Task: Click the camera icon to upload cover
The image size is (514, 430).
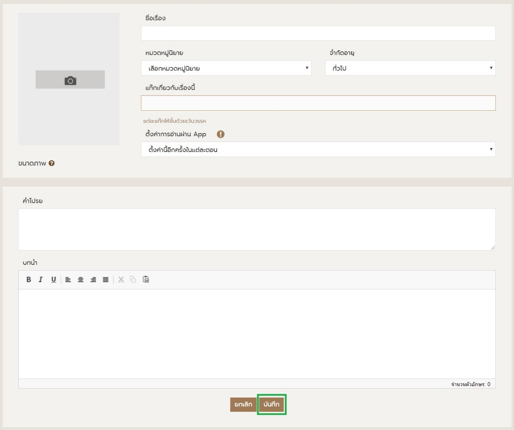Action: click(x=70, y=80)
